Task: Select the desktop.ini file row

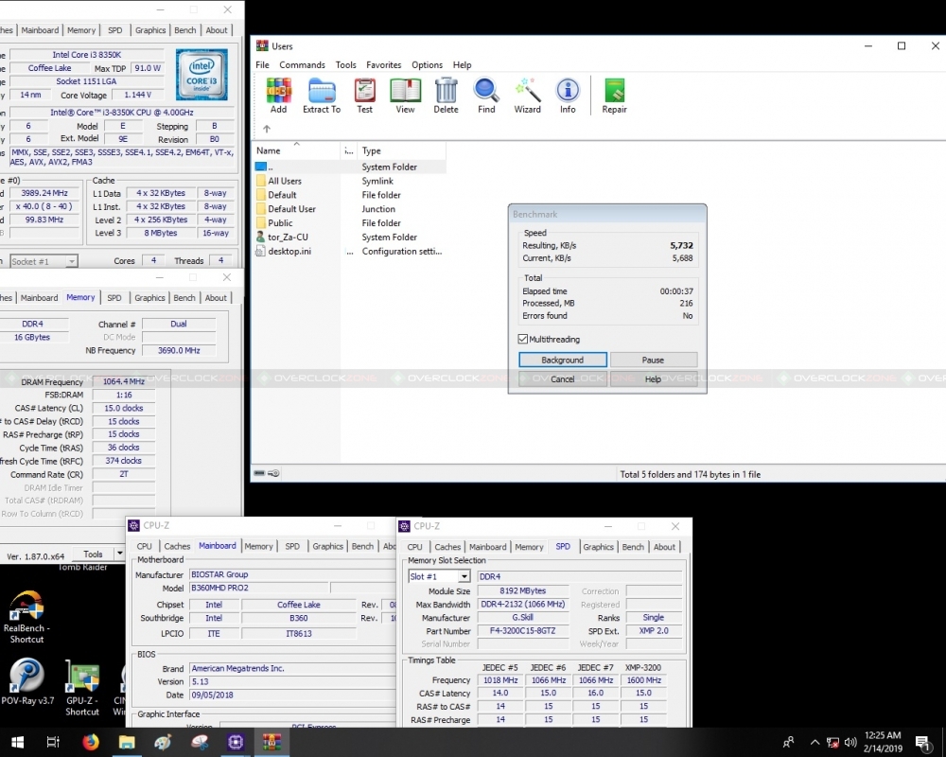Action: [x=289, y=251]
